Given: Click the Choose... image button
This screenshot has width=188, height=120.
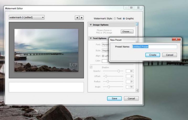Looking at the screenshot, I should tap(127, 32).
